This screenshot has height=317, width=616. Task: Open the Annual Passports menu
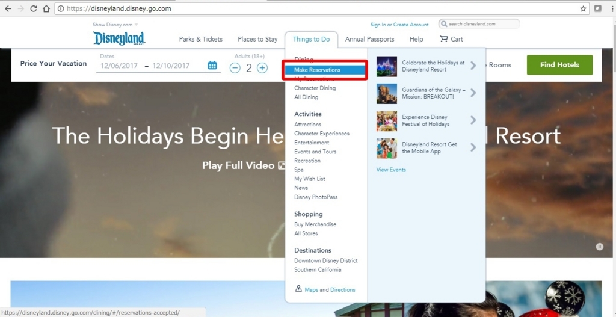[x=370, y=39]
